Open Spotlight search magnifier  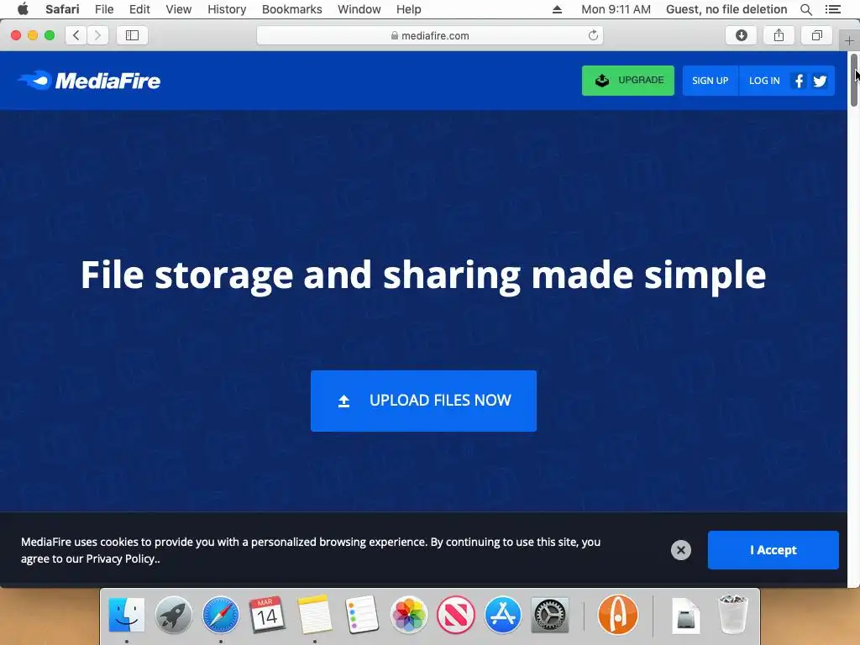805,9
